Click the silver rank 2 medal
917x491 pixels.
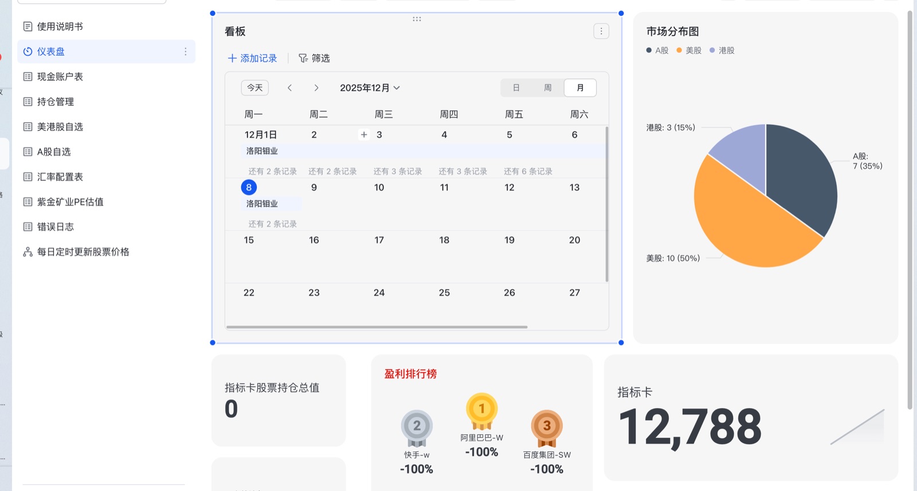417,428
